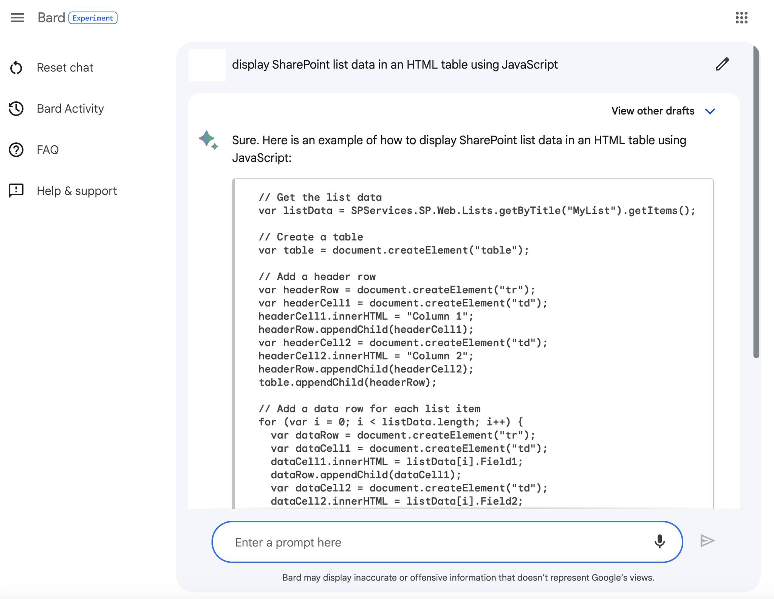
Task: Open the Google apps grid
Action: click(741, 18)
